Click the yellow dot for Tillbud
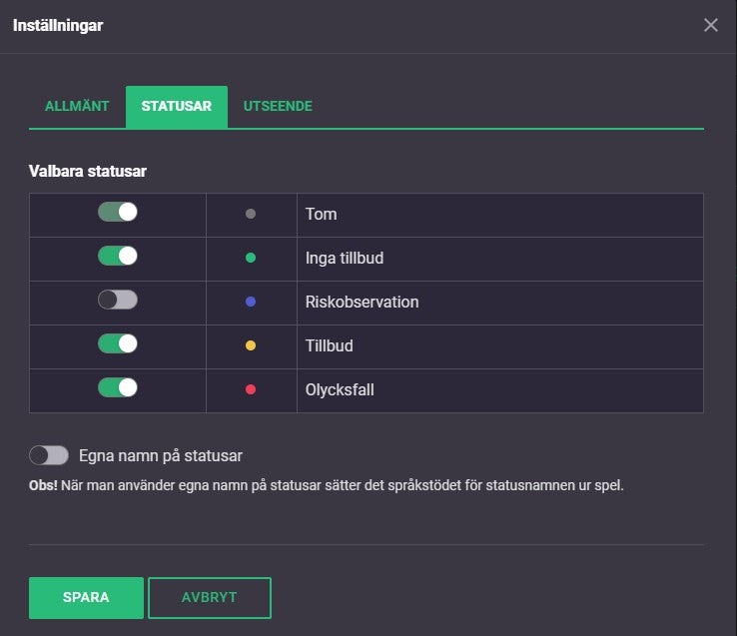Screen dimensions: 737x636 251,345
